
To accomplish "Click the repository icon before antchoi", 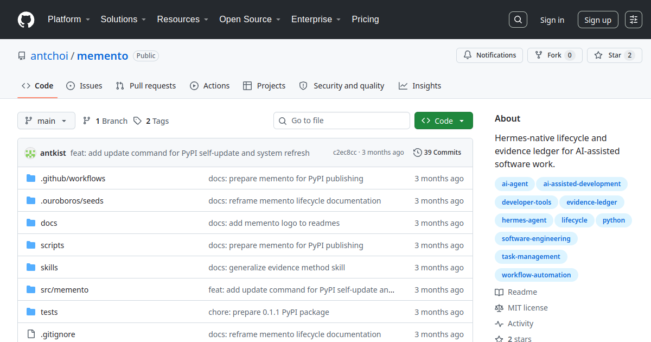I will point(22,56).
